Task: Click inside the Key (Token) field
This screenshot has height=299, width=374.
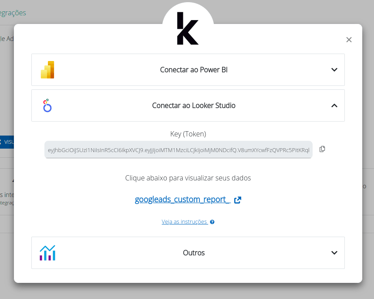Action: pyautogui.click(x=179, y=149)
